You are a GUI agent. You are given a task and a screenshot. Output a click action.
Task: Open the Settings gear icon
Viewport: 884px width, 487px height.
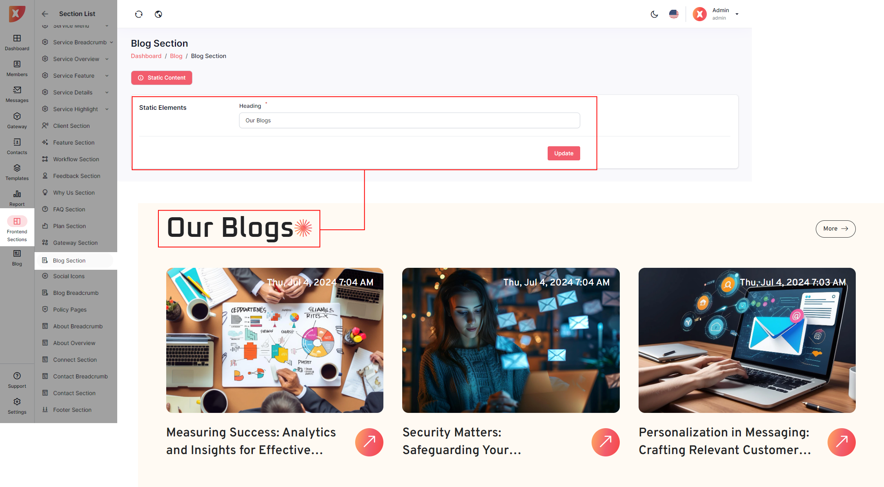17,402
